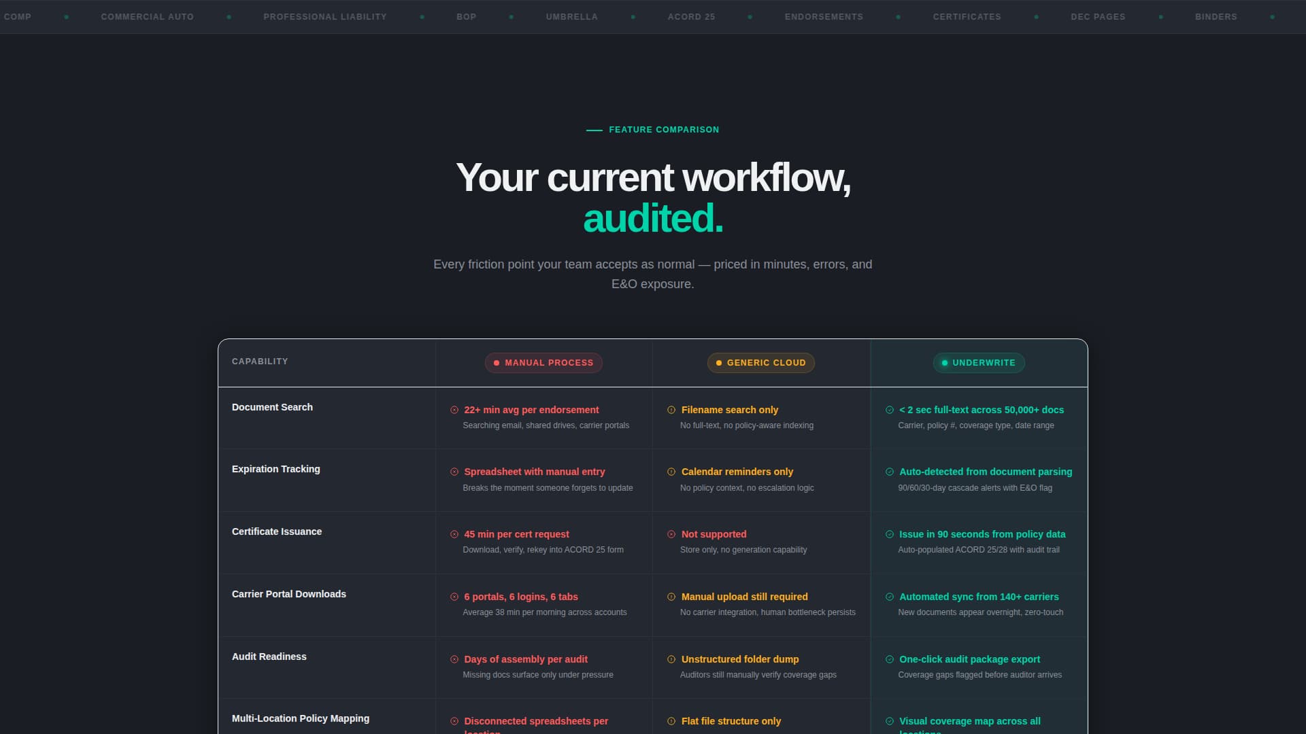Click the red icon beside 6 portals, 6 logins, 6 tabs
The width and height of the screenshot is (1306, 734).
pyautogui.click(x=454, y=597)
